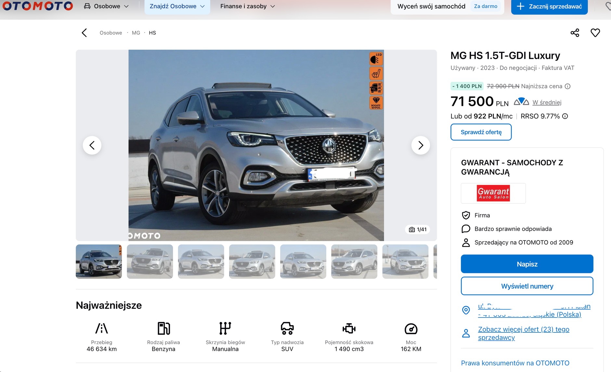This screenshot has height=372, width=611.
Task: Click the Rodzaj paliwa fuel pump icon
Action: [x=163, y=328]
